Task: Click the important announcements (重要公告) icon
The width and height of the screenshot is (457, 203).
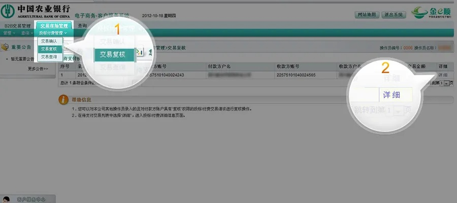Action: 5,47
